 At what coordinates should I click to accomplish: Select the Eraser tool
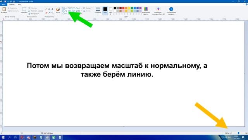(46, 13)
